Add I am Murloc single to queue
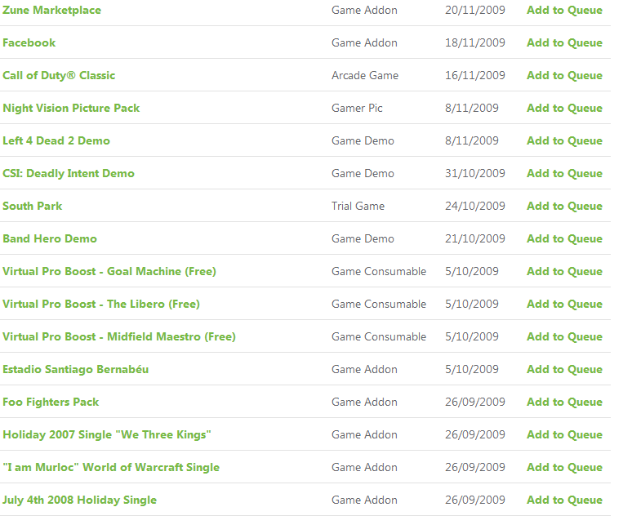Screen dimensions: 632x516 [x=564, y=467]
